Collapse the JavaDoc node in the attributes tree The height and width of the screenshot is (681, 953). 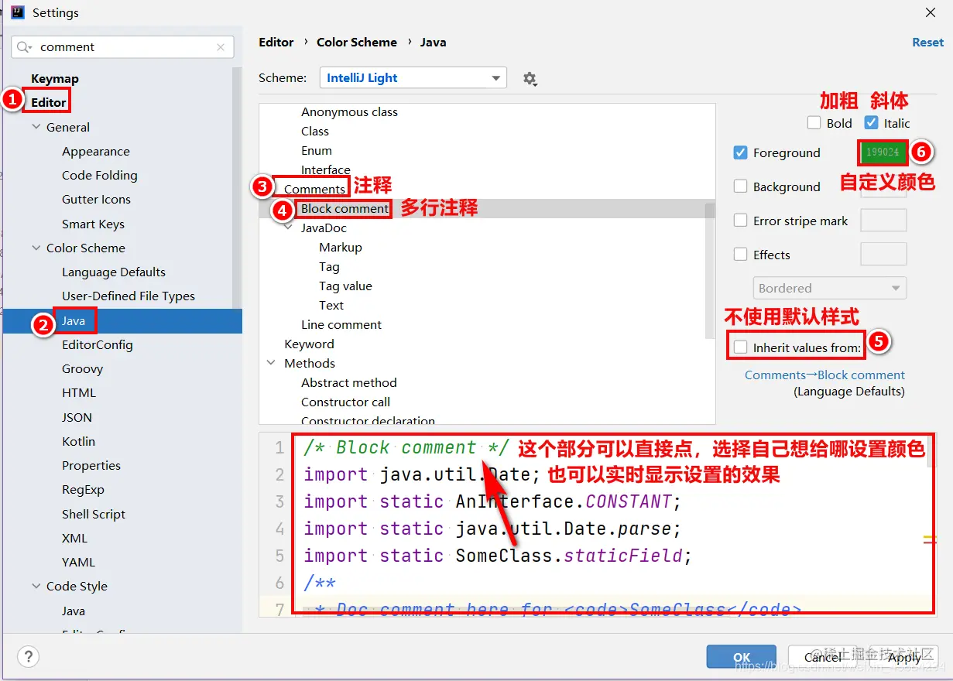(x=288, y=228)
